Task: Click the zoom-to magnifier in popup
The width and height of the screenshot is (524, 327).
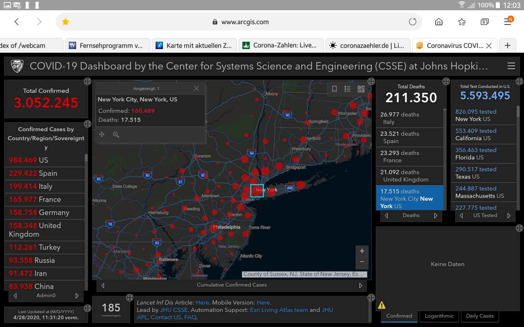Action: [116, 134]
